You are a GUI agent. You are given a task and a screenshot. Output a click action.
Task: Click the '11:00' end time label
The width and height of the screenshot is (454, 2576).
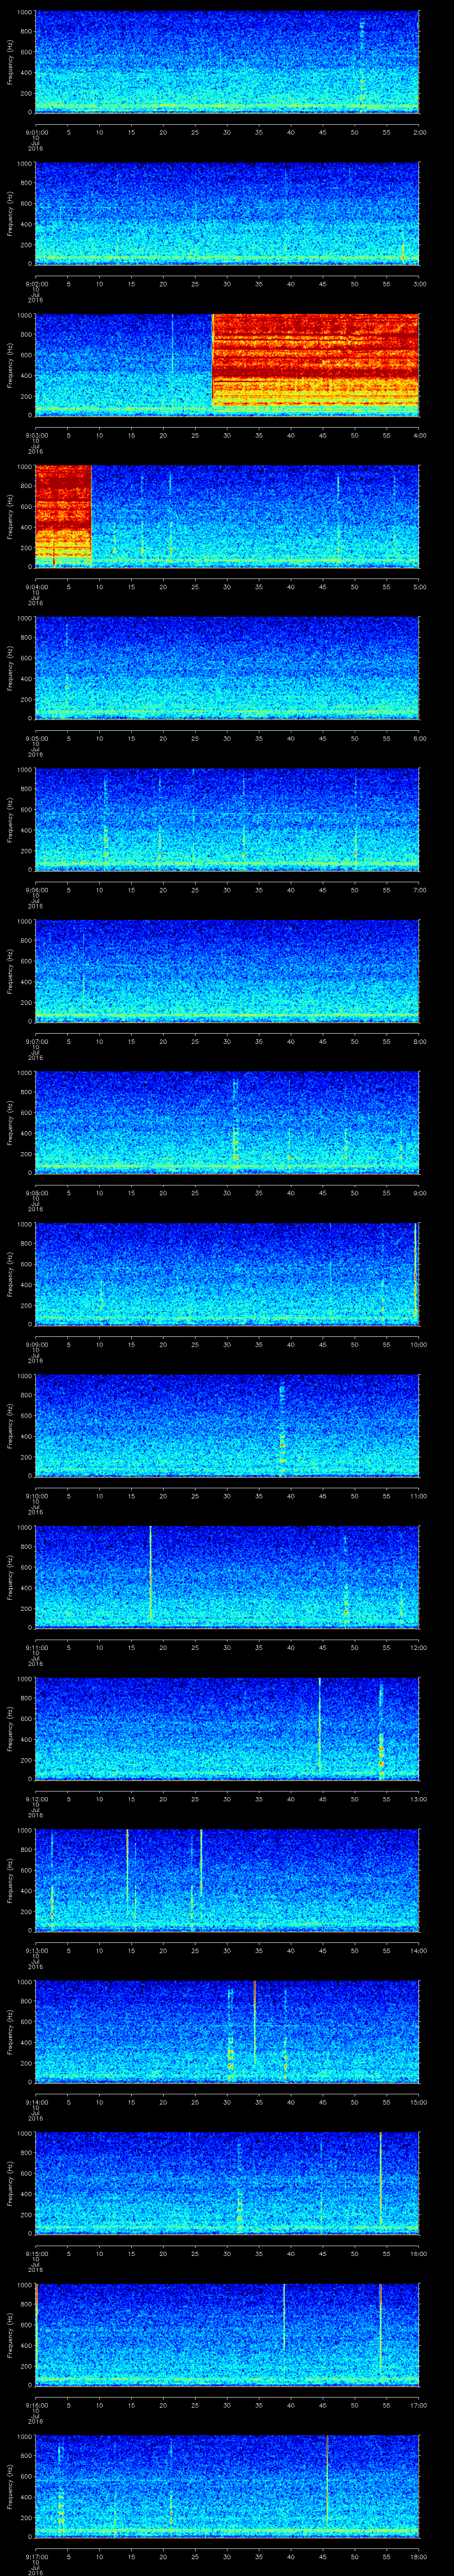[418, 1496]
